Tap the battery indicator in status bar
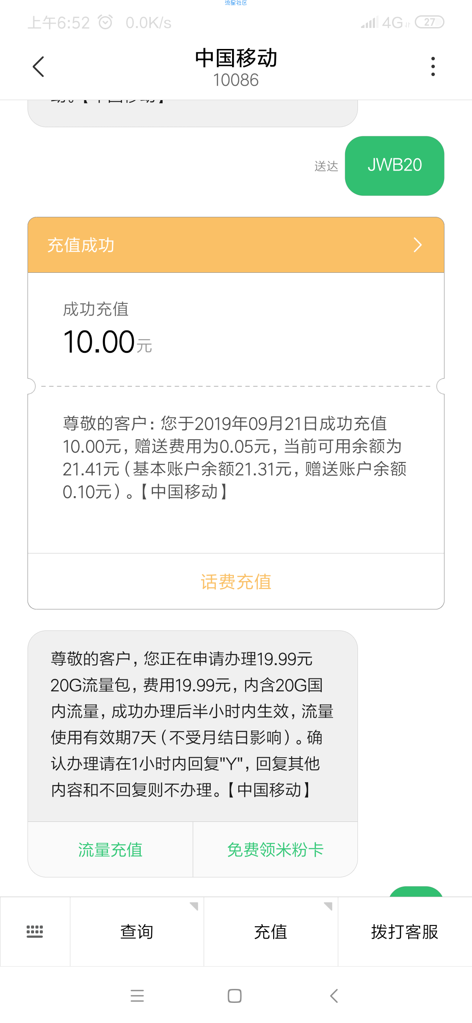 [429, 22]
